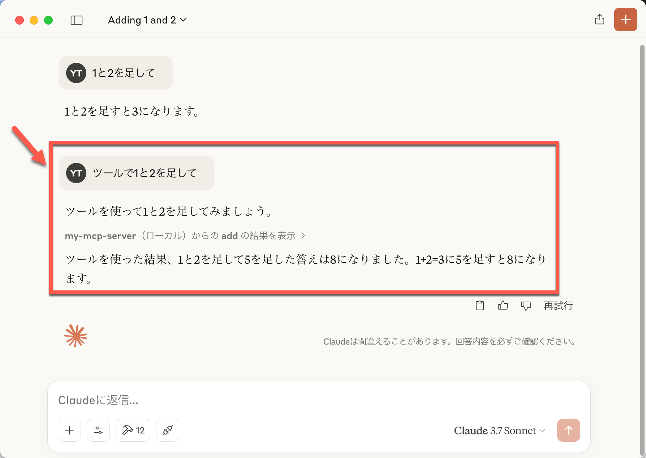646x458 pixels.
Task: Click the YT avatar beside ツールで1と2を足して
Action: point(76,173)
